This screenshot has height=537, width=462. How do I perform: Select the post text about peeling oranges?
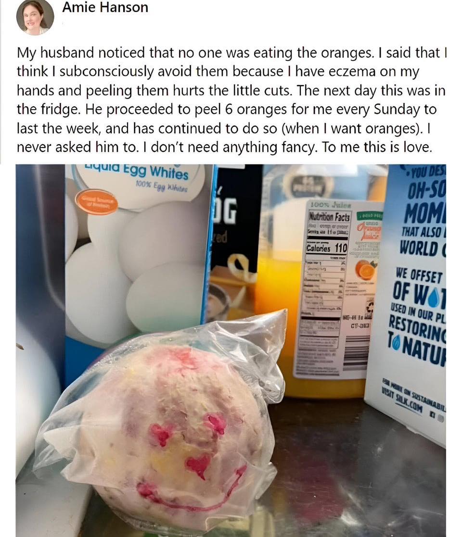231,100
